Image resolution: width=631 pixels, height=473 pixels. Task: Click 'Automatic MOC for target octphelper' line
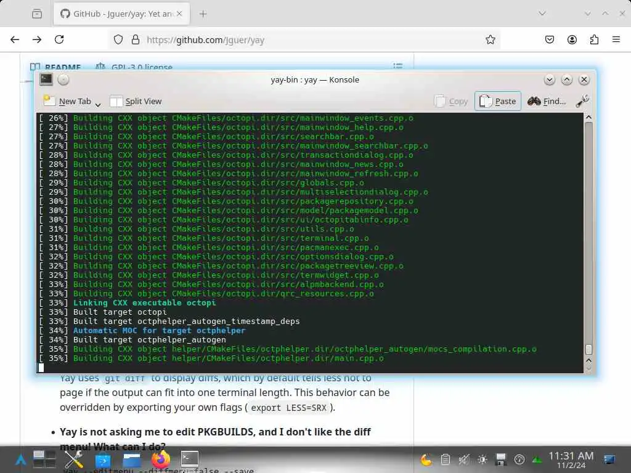[159, 331]
